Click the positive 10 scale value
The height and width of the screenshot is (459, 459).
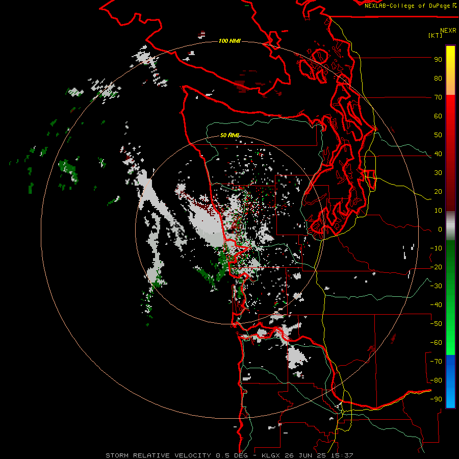[438, 211]
